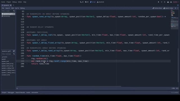Click the code minimap overview
Viewport: 180px width, 101px height.
(174, 19)
